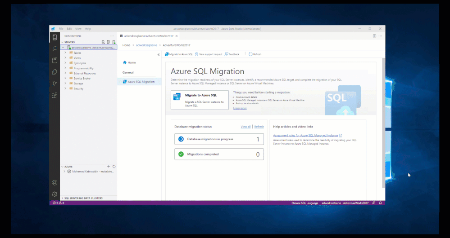Open the Migrations completed card

point(219,154)
